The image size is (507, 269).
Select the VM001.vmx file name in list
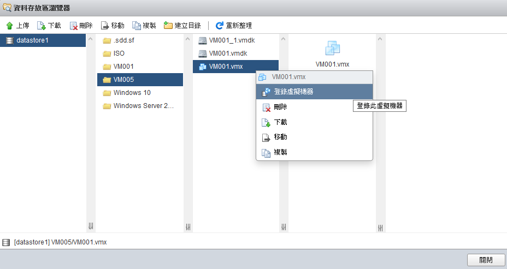click(x=226, y=67)
